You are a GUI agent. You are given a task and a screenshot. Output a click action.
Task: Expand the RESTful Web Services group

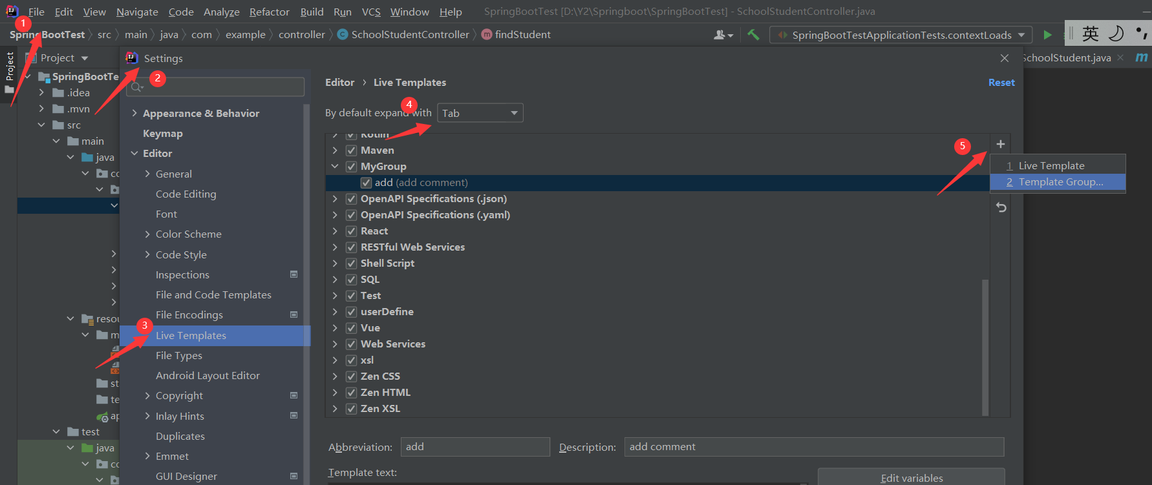pyautogui.click(x=335, y=247)
